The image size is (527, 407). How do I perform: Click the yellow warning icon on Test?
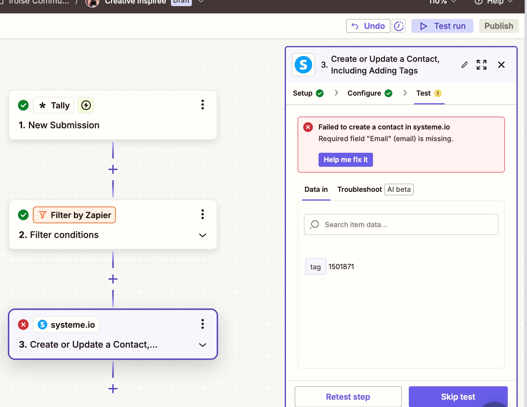438,93
